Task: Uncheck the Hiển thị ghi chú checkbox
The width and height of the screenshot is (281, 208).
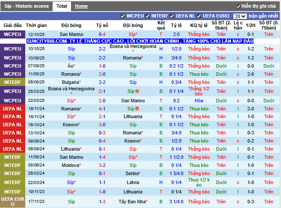Action: tap(238, 6)
